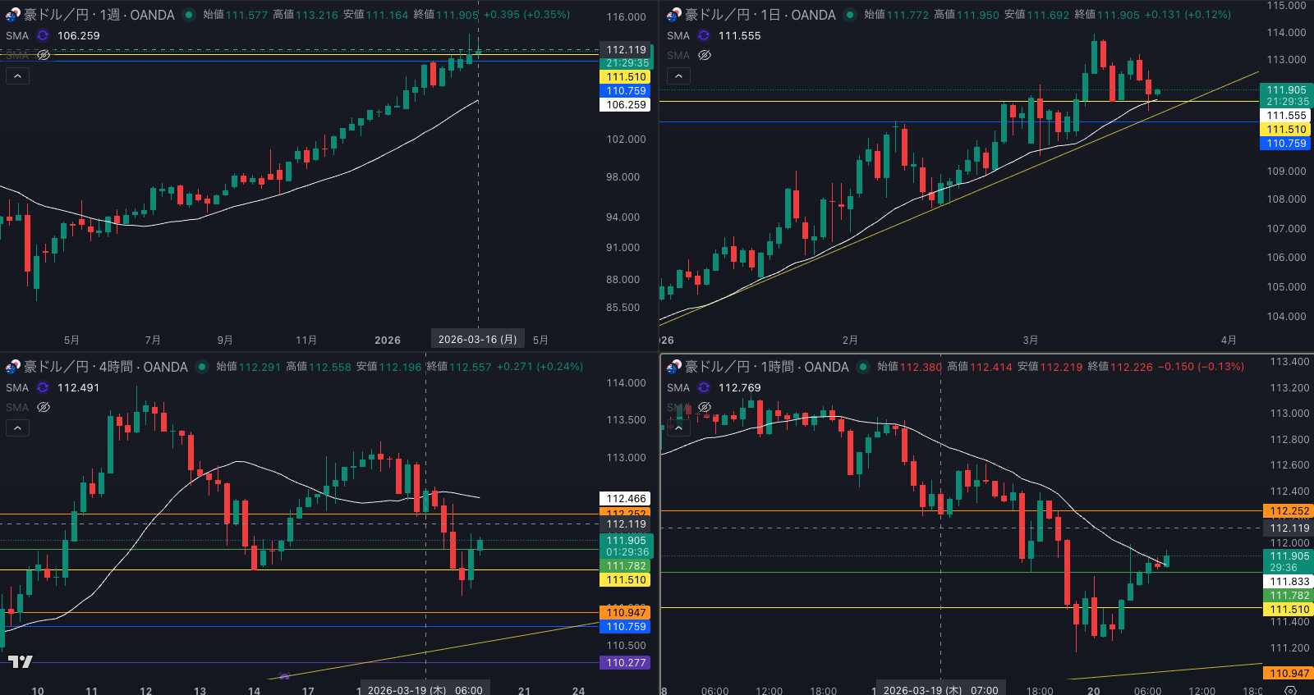This screenshot has height=695, width=1314.
Task: Collapse indicator legend on daily chart
Action: pos(678,75)
